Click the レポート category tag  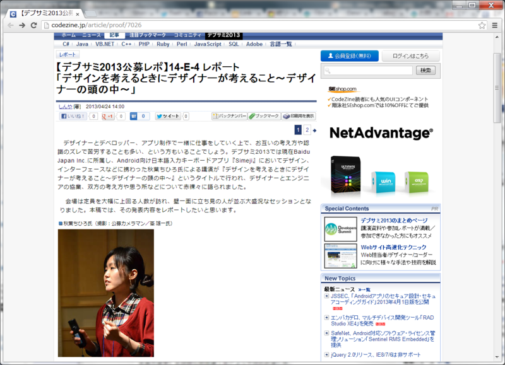coord(68,55)
